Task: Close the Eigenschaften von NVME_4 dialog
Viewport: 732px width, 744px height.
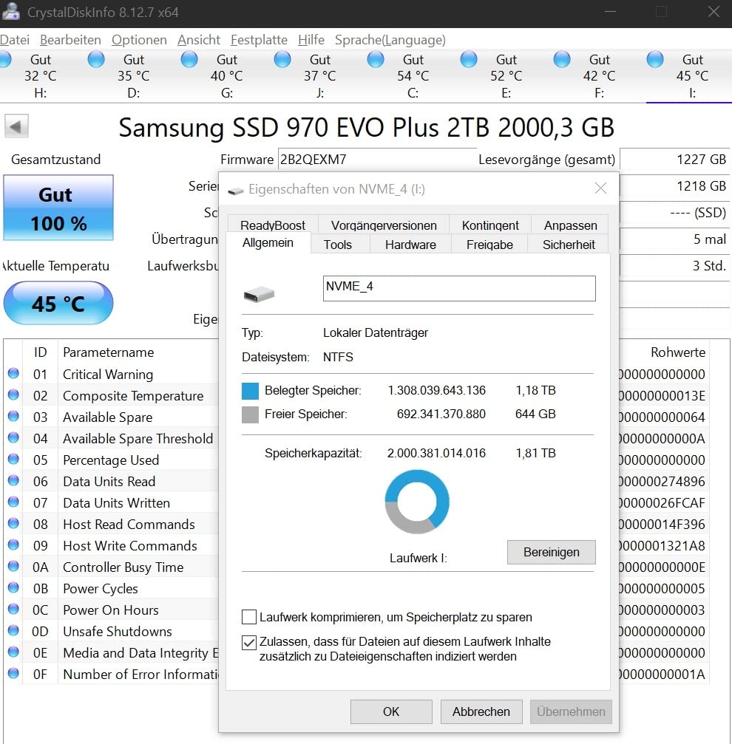Action: [x=600, y=188]
